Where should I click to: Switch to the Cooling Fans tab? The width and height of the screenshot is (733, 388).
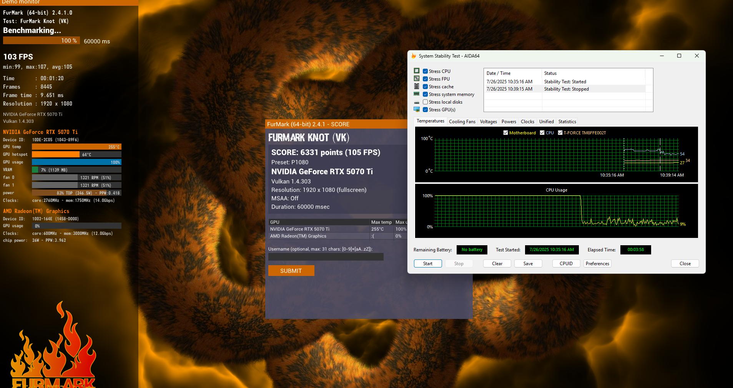[462, 122]
